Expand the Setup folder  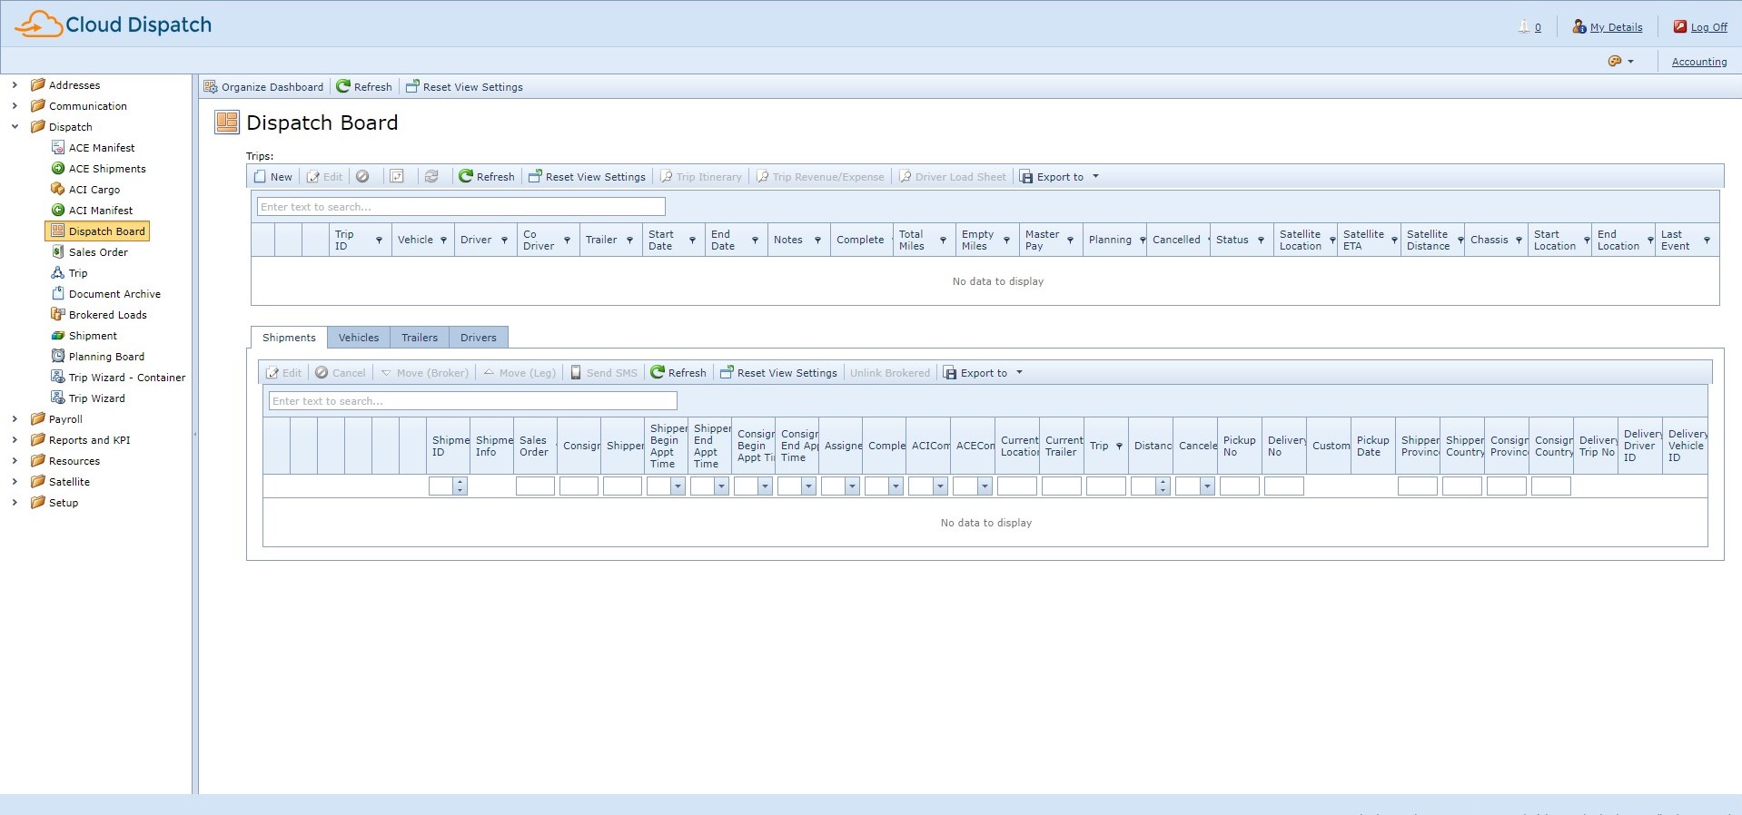(x=15, y=503)
